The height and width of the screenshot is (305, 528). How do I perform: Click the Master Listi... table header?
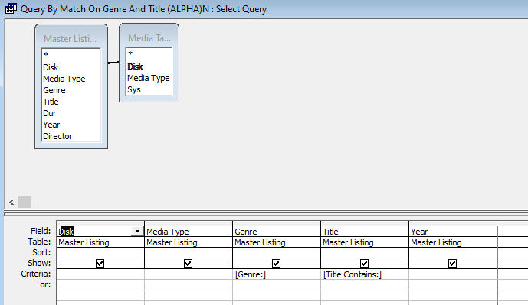coord(71,38)
